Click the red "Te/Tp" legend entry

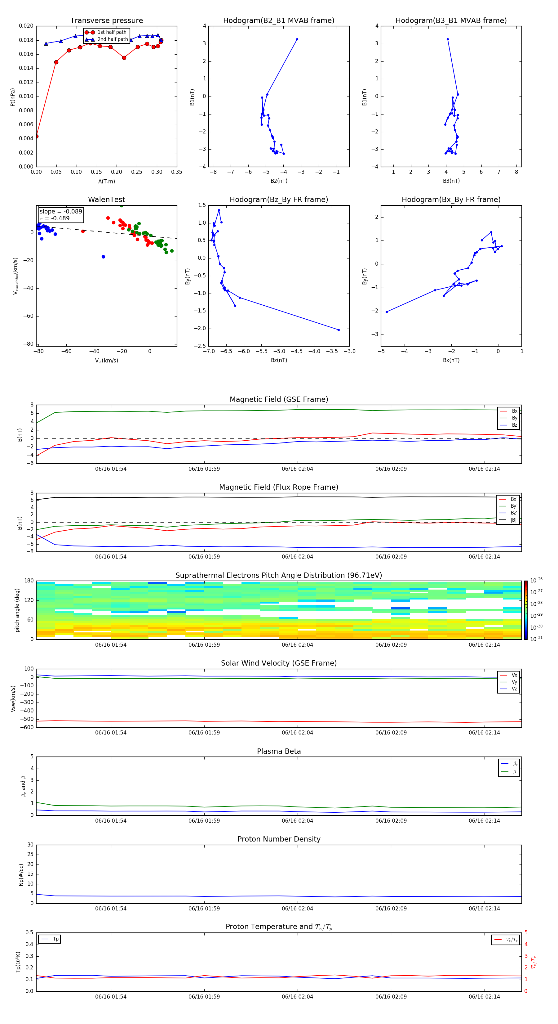click(506, 940)
